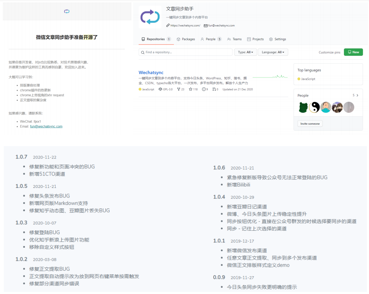The width and height of the screenshot is (369, 294).
Task: Click the fun@wechatsync.com email link in the article
Action: 46,126
